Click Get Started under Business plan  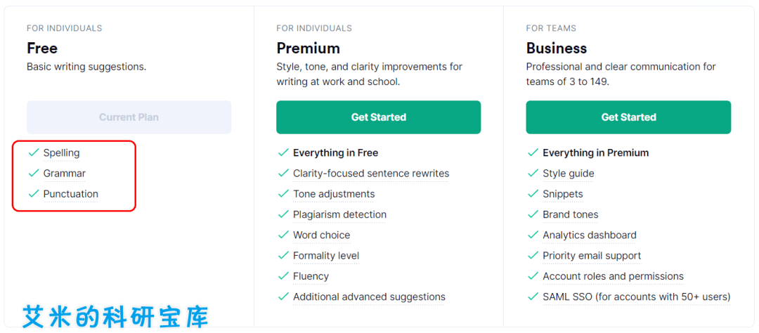coord(628,117)
